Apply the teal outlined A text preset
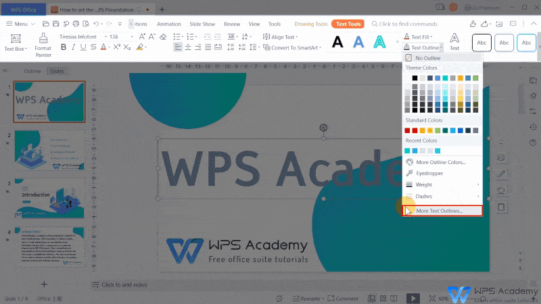The width and height of the screenshot is (541, 304). 379,42
